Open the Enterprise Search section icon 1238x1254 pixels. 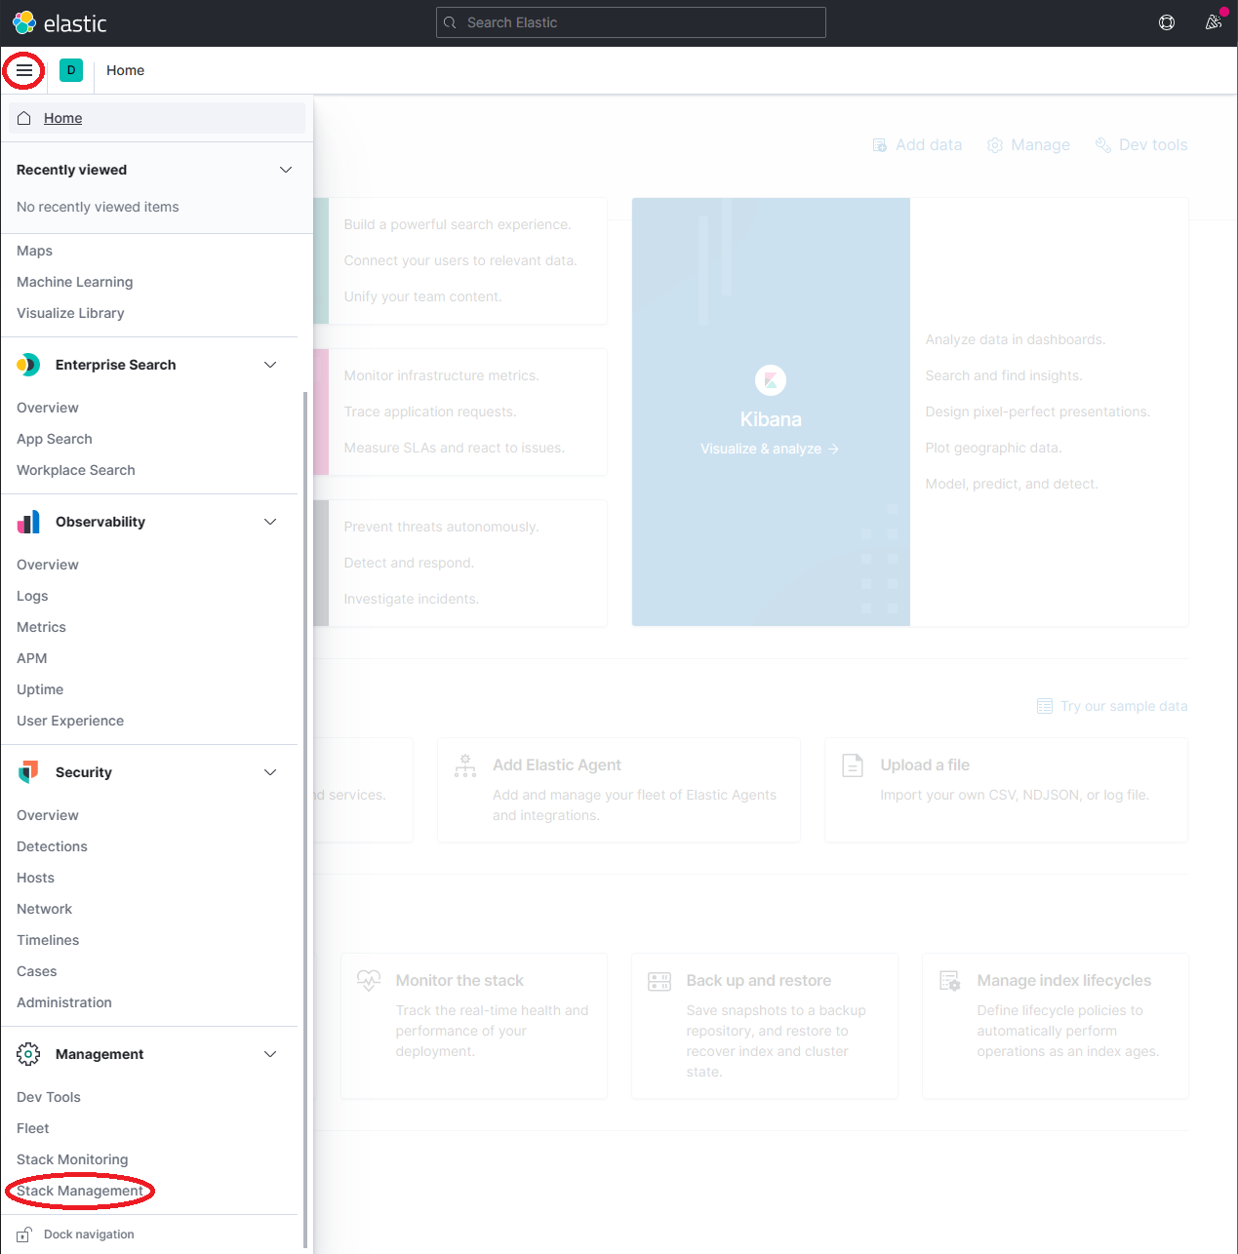pos(28,364)
